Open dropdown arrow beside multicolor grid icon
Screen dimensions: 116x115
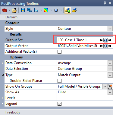point(51,10)
